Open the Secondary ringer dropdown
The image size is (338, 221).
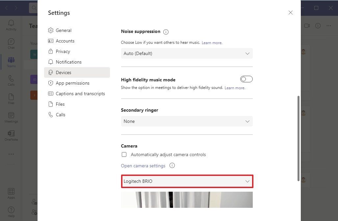(187, 121)
